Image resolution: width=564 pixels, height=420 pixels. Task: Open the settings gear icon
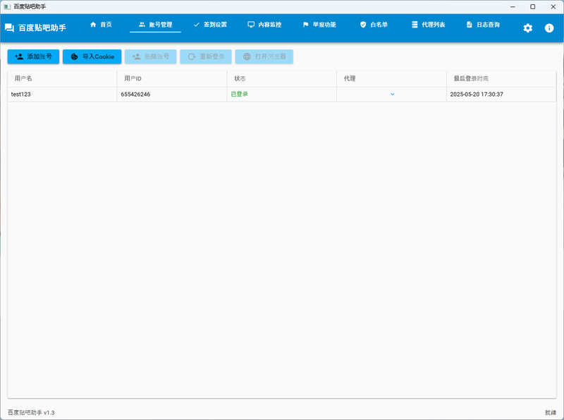point(527,28)
